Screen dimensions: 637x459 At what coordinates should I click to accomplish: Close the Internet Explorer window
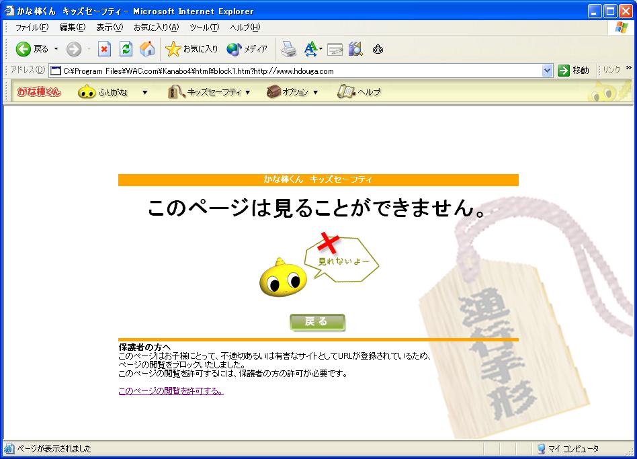pyautogui.click(x=625, y=11)
